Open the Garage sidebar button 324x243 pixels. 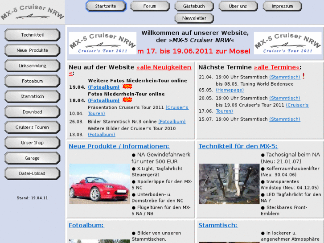point(33,158)
